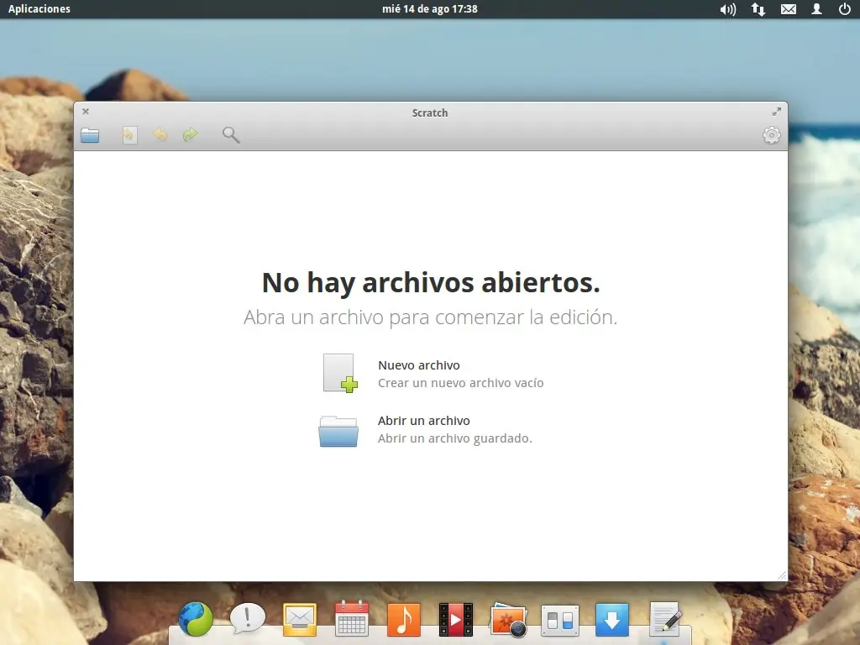Maximize the Scratch window

777,112
